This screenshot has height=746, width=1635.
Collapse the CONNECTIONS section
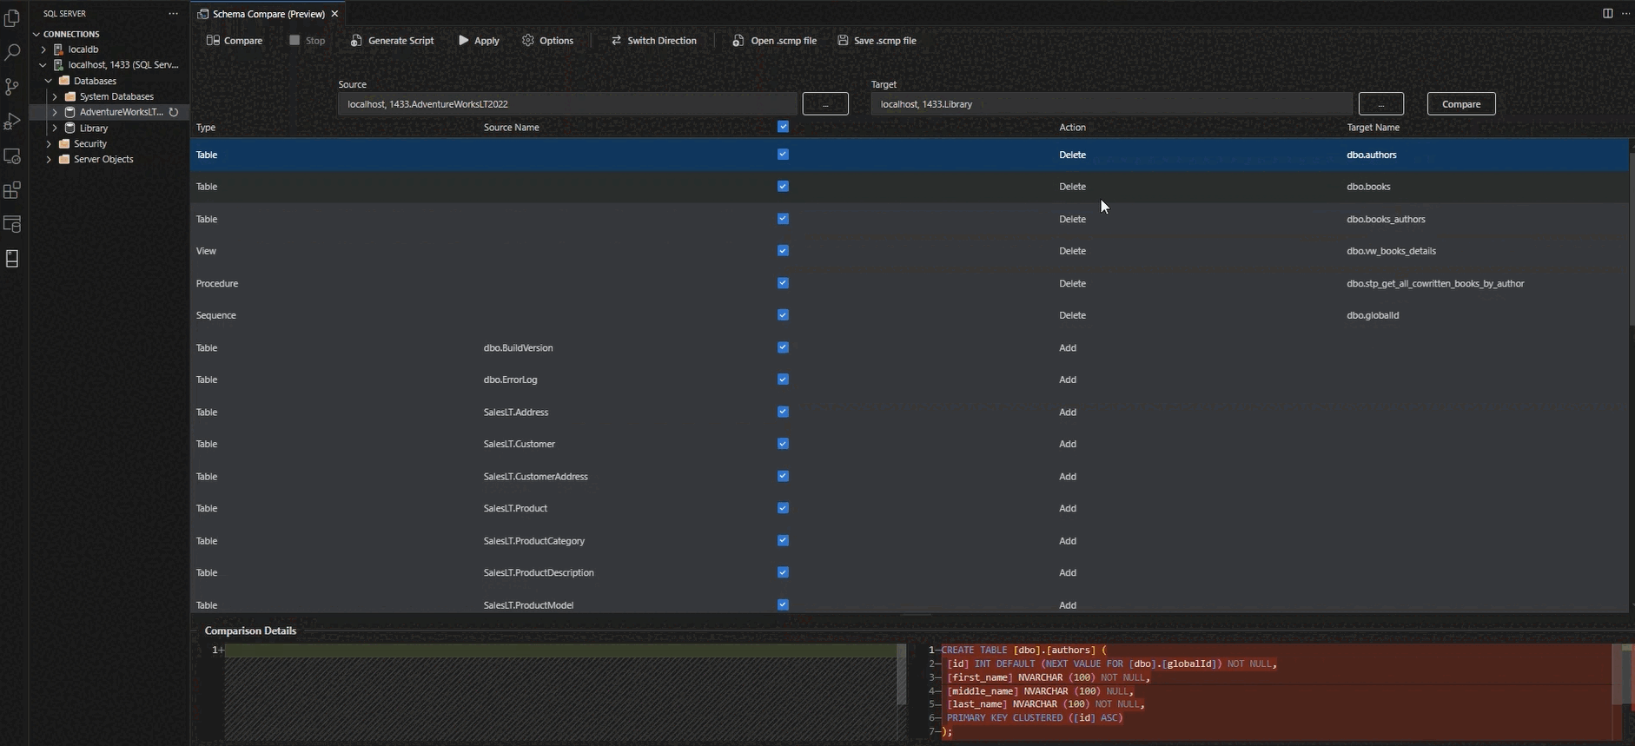coord(36,34)
